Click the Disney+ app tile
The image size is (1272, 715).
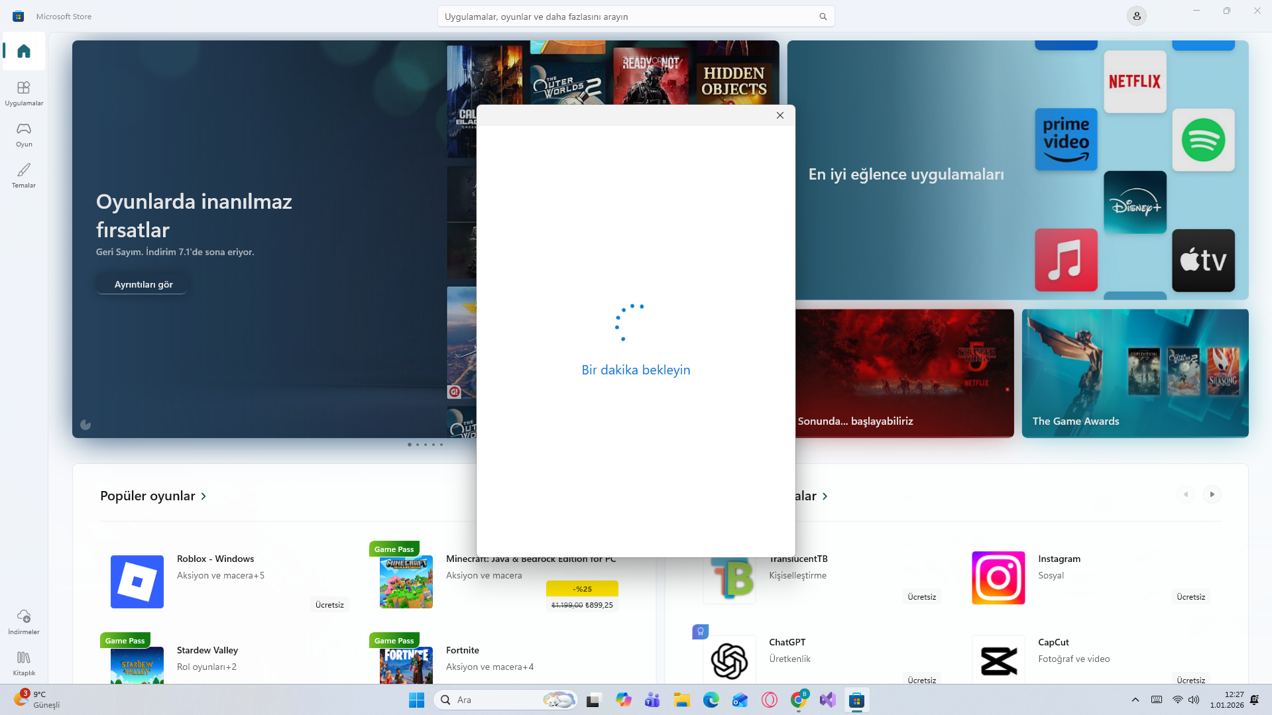click(1135, 202)
